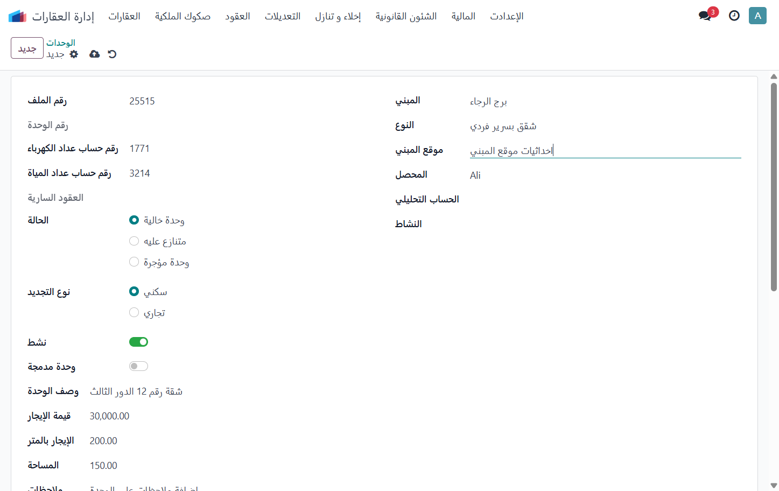Viewport: 779px width, 491px height.
Task: Click the إدارة العقارات app logo icon
Action: 17,16
